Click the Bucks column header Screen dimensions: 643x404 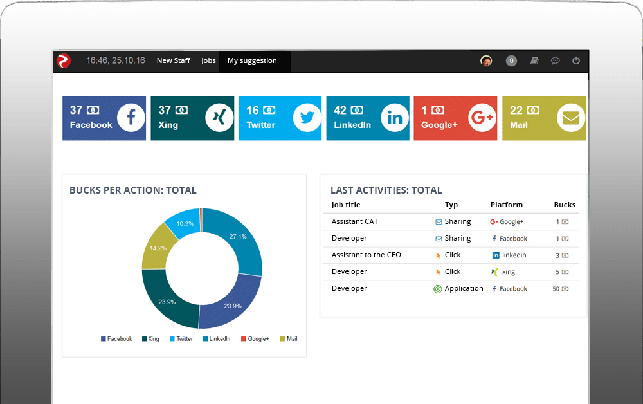(565, 205)
